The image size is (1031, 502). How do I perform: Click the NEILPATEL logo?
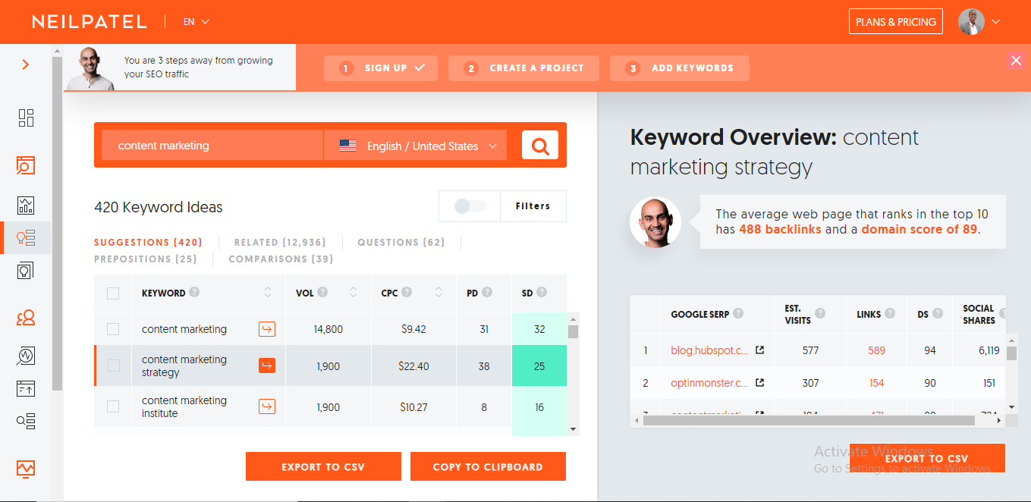[x=90, y=22]
